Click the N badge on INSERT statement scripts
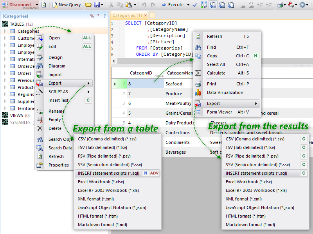 pos(146,173)
